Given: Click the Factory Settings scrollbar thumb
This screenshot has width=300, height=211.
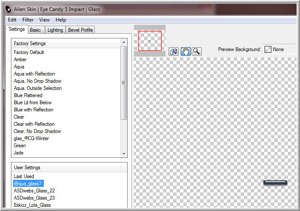Looking at the screenshot, I should [x=124, y=83].
